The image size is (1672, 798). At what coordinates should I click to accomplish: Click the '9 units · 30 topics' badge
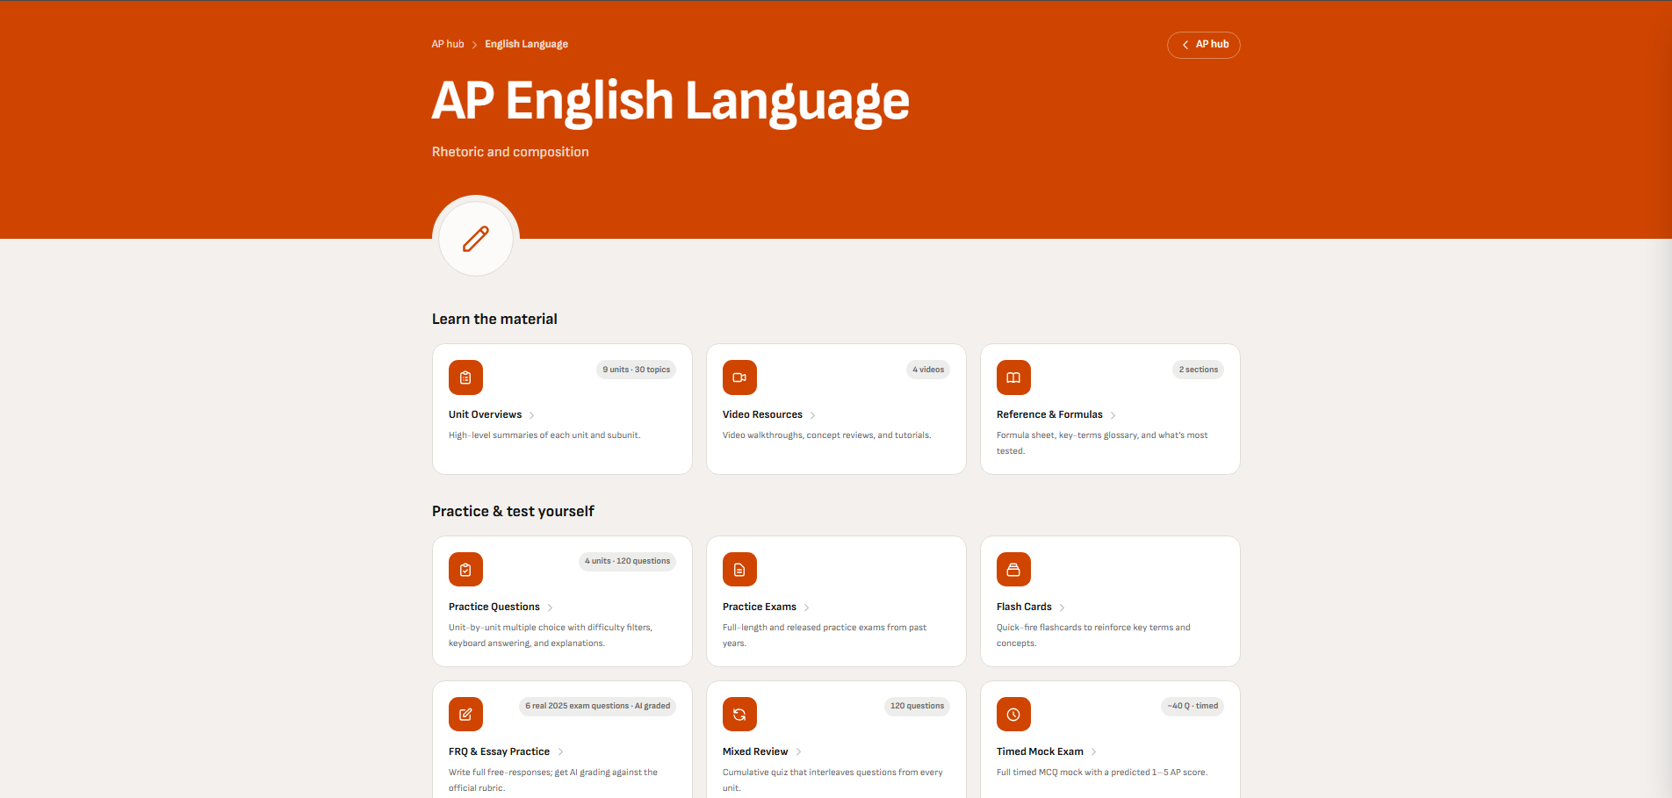click(x=637, y=370)
